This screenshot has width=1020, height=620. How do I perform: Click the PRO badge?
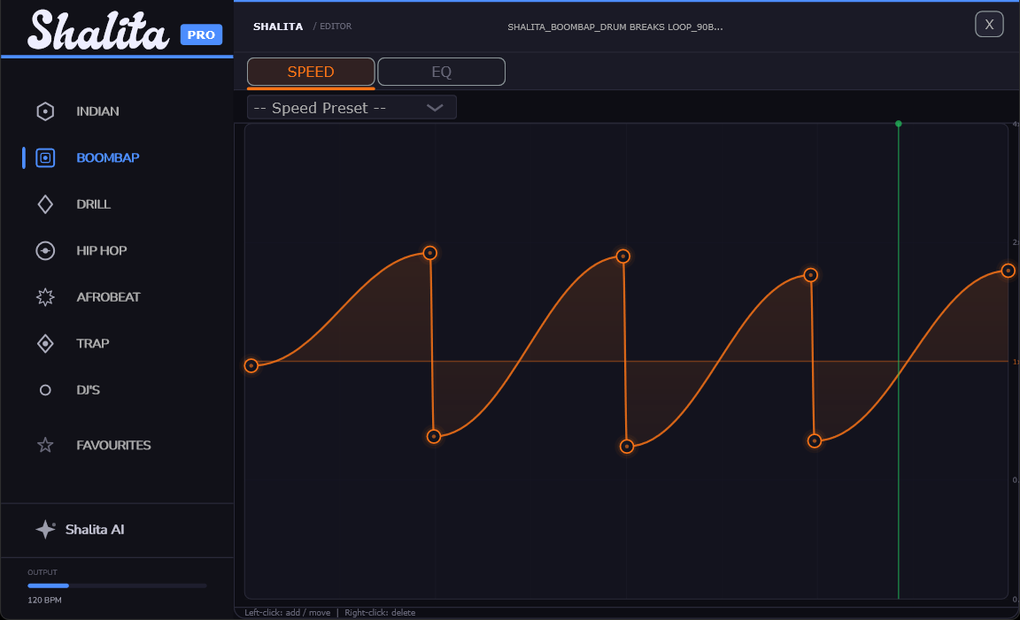pyautogui.click(x=201, y=34)
